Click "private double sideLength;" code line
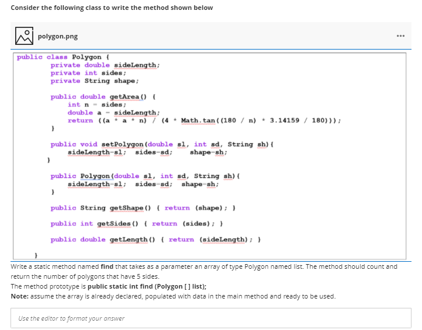This screenshot has height=330, width=422. point(105,65)
